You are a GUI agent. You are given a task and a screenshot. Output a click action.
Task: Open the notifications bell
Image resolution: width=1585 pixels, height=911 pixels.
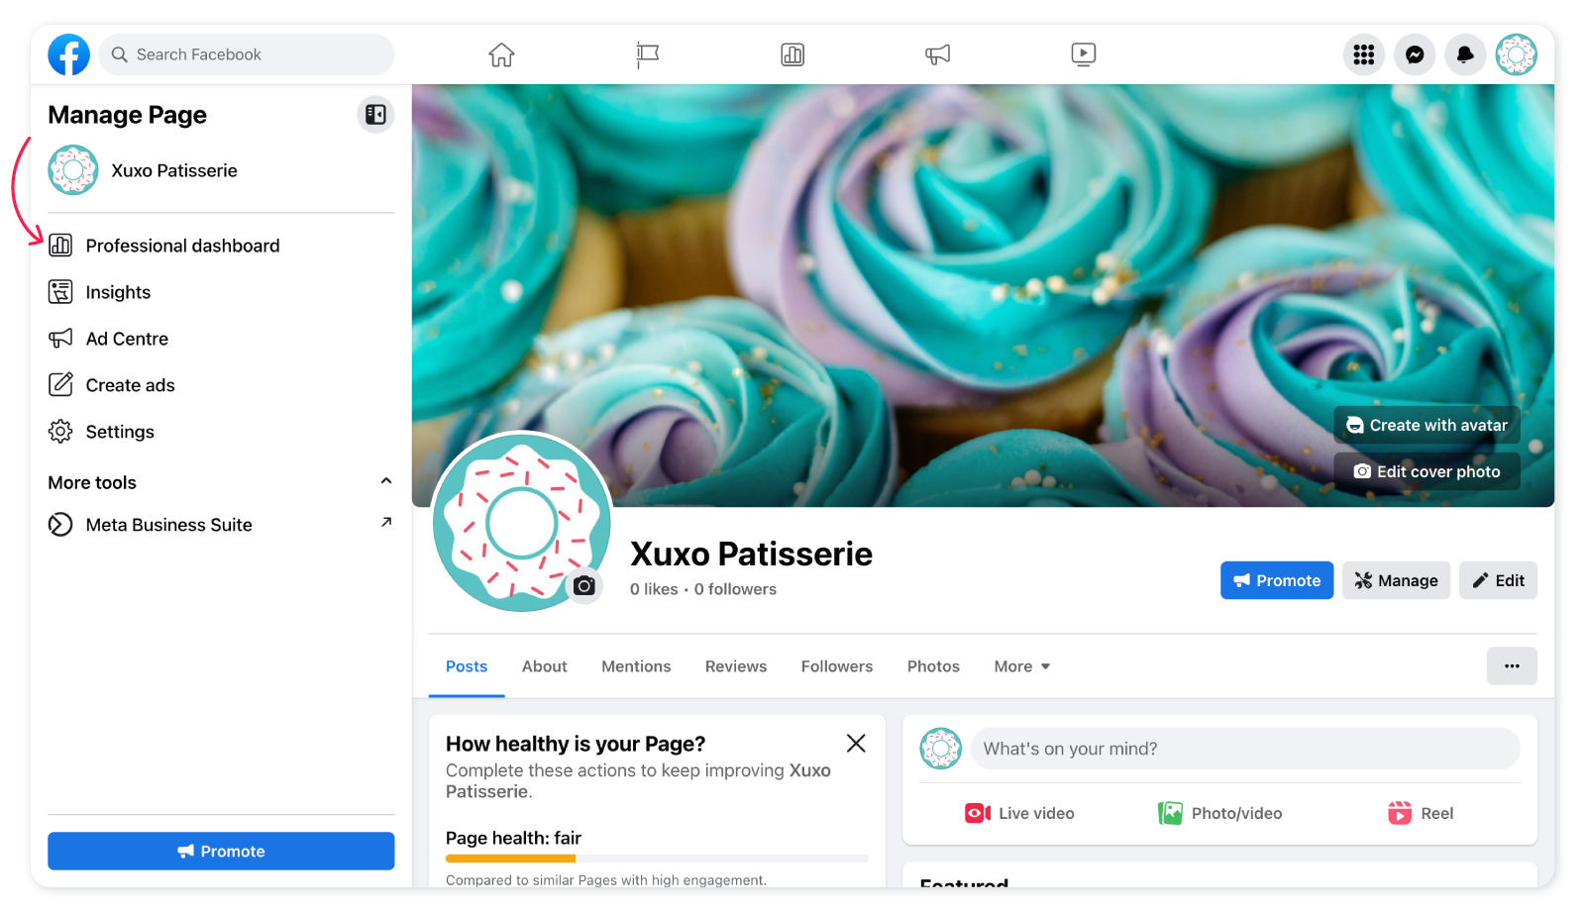tap(1465, 54)
